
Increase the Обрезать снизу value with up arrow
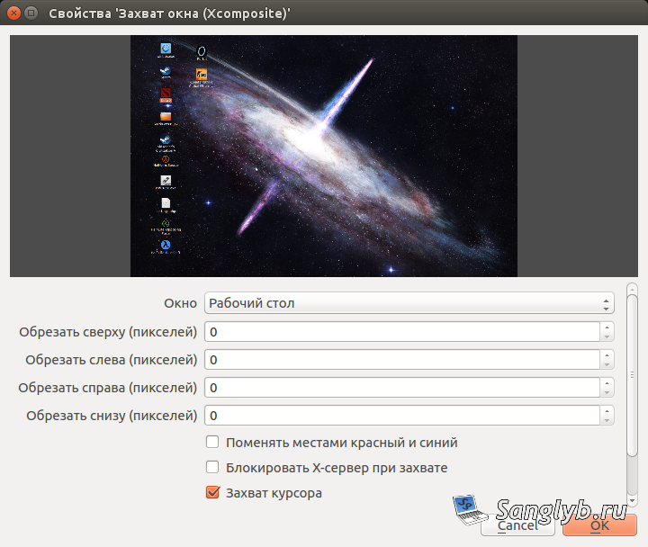point(607,410)
